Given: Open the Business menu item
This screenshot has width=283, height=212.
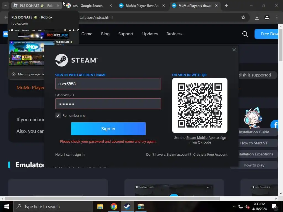Looking at the screenshot, I should coord(174,34).
